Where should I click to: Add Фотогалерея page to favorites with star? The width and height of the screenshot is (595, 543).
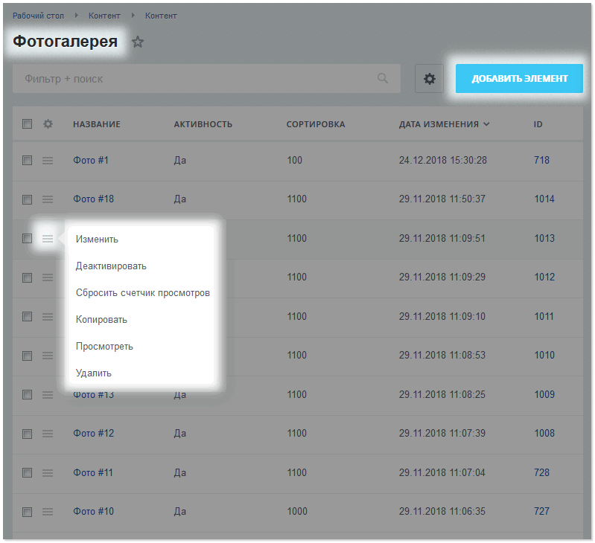pos(137,42)
